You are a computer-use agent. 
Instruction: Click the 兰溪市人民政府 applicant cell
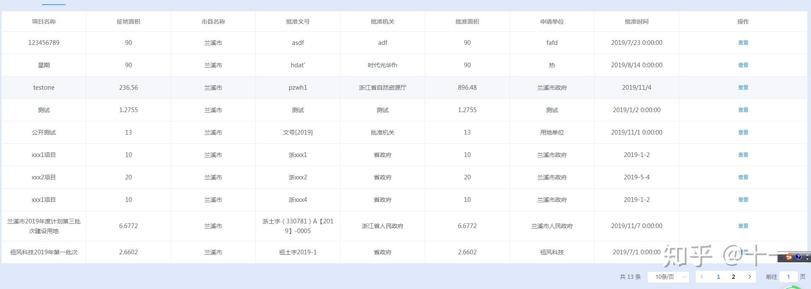[x=552, y=226]
